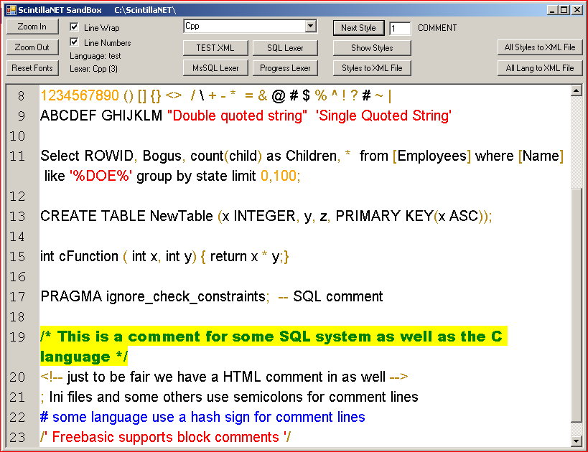Select the MsSQL Lexer button
The image size is (588, 452).
[x=215, y=68]
